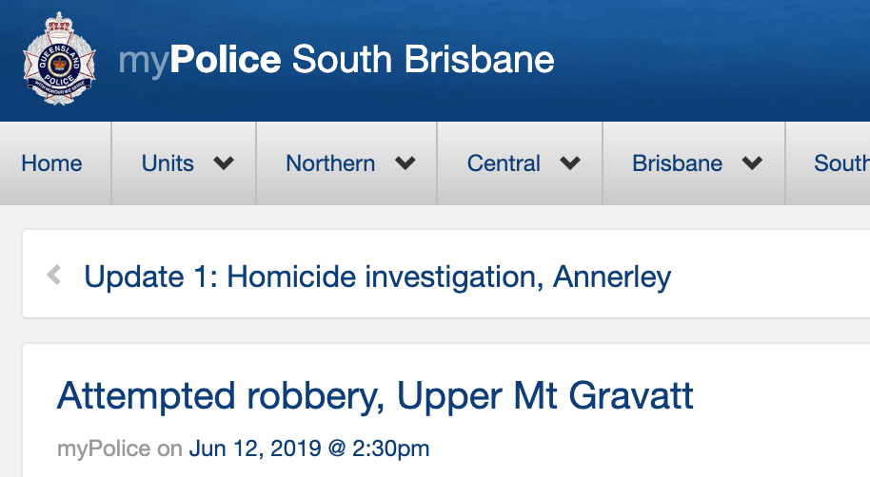This screenshot has width=870, height=477.
Task: Open the Home menu item
Action: (x=51, y=163)
